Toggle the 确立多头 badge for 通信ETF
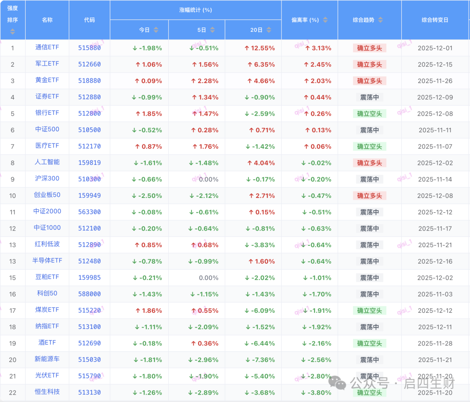The image size is (470, 402). [x=369, y=47]
